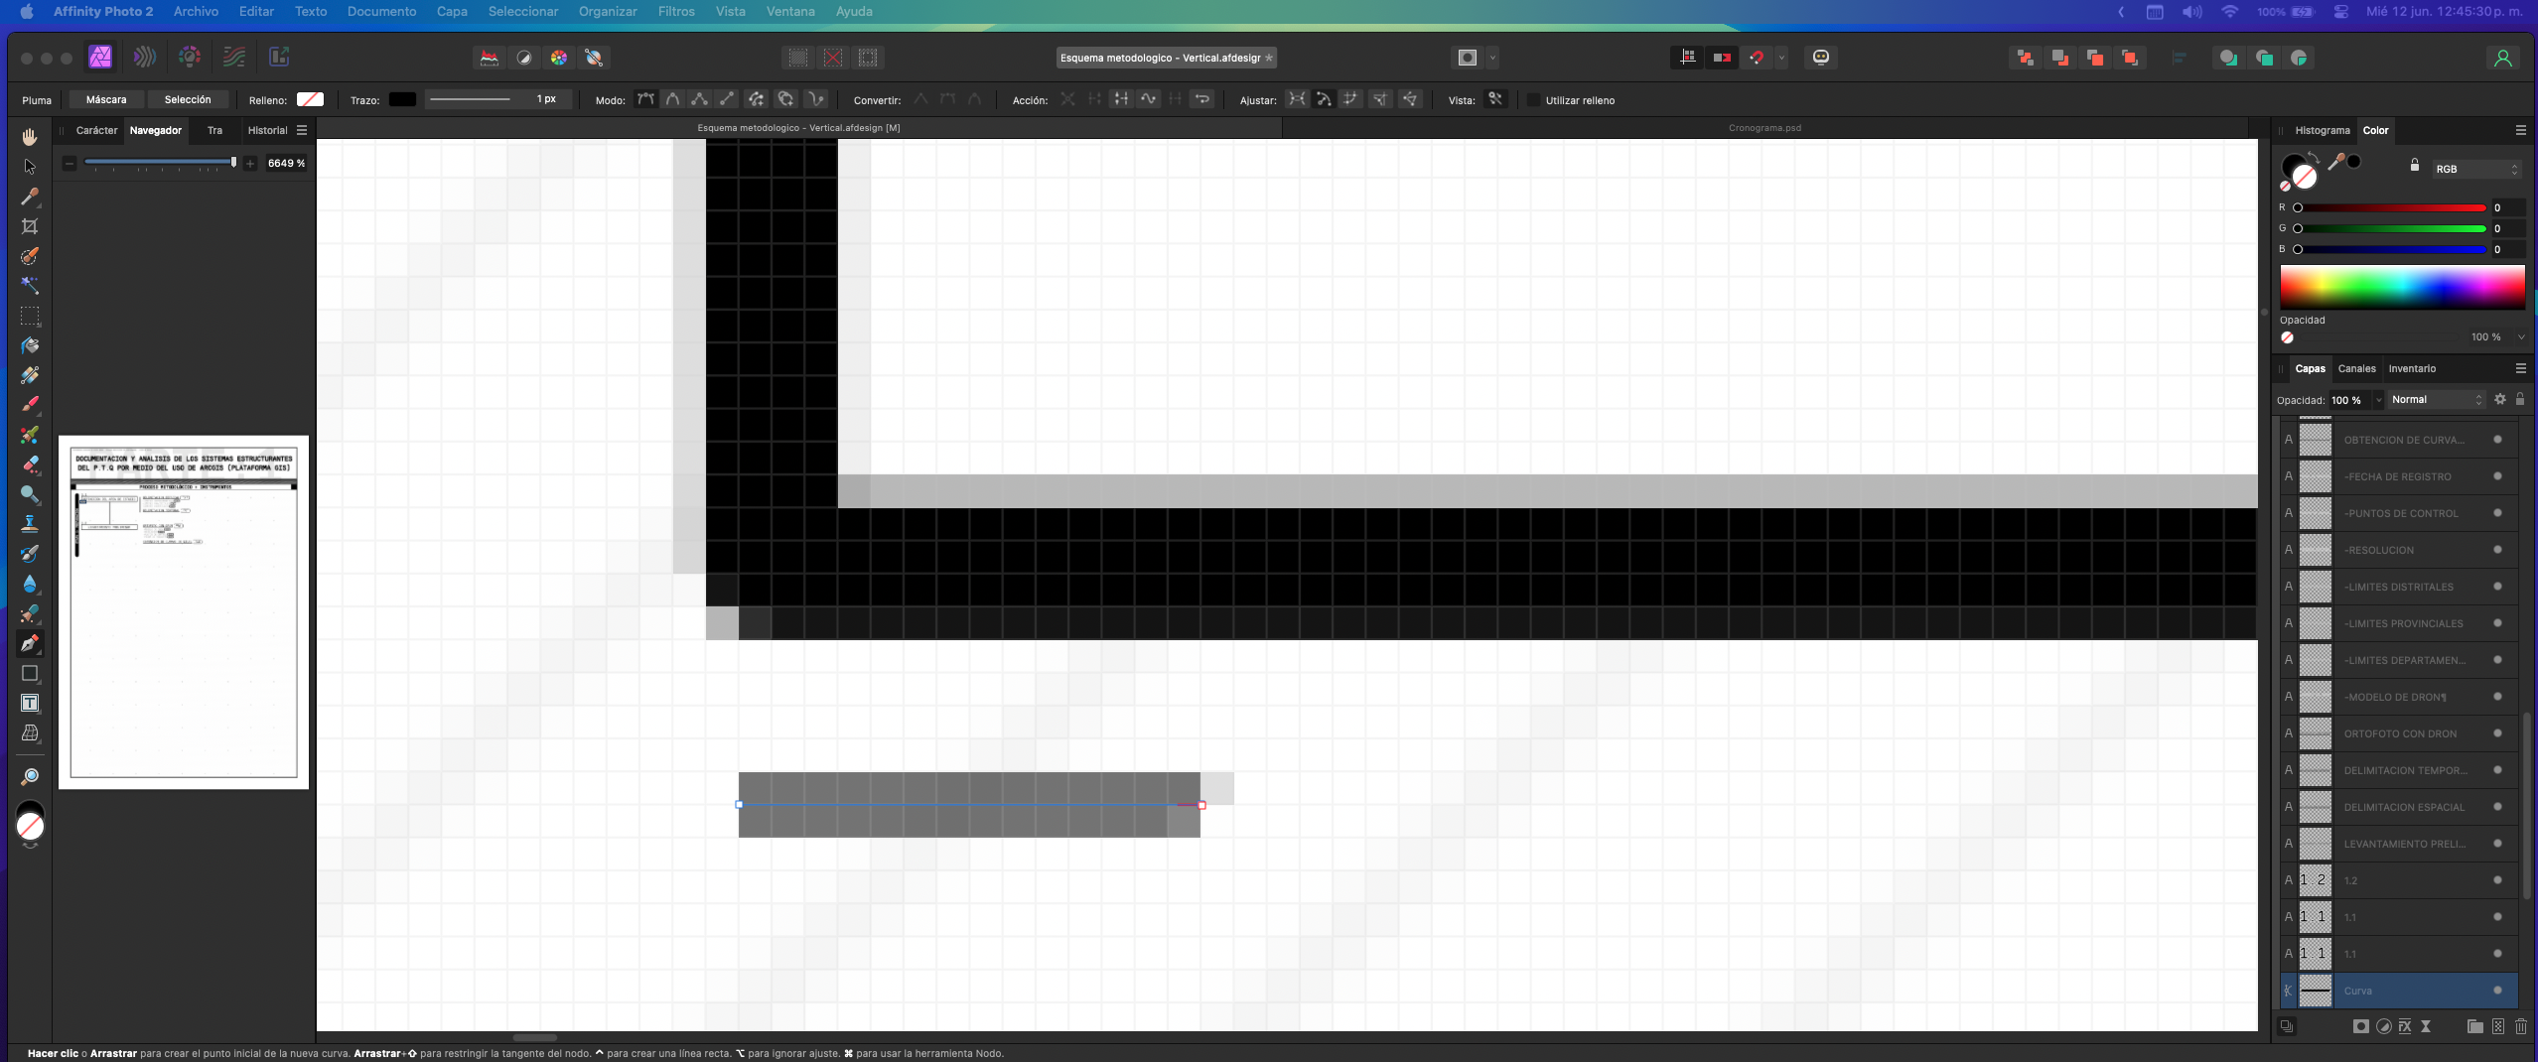Screen dimensions: 2538x1062
Task: Switch to the Canales tab
Action: click(2356, 368)
